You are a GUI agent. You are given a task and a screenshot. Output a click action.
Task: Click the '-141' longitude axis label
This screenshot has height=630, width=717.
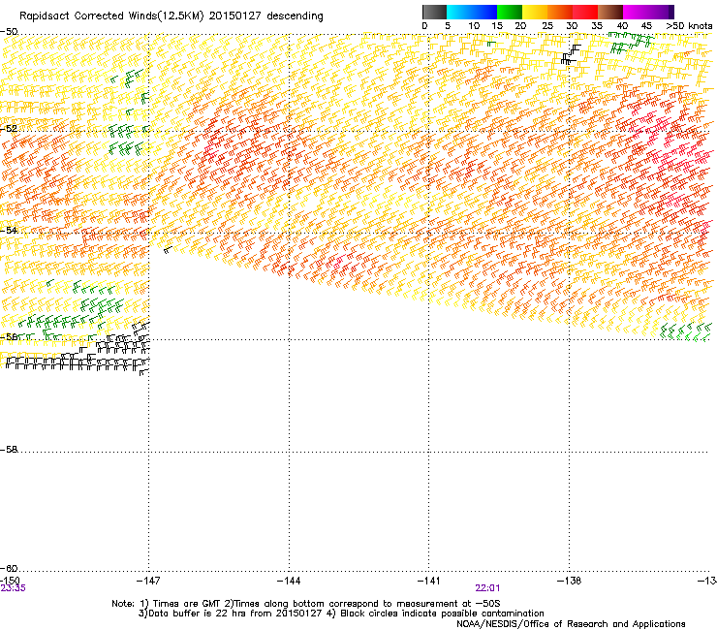click(428, 581)
